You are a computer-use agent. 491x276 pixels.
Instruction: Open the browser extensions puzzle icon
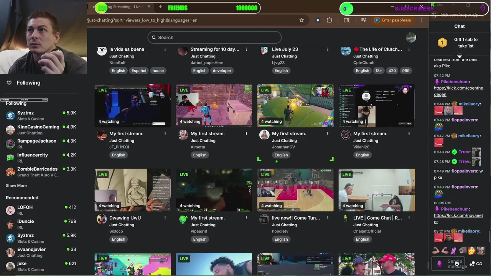click(x=330, y=20)
